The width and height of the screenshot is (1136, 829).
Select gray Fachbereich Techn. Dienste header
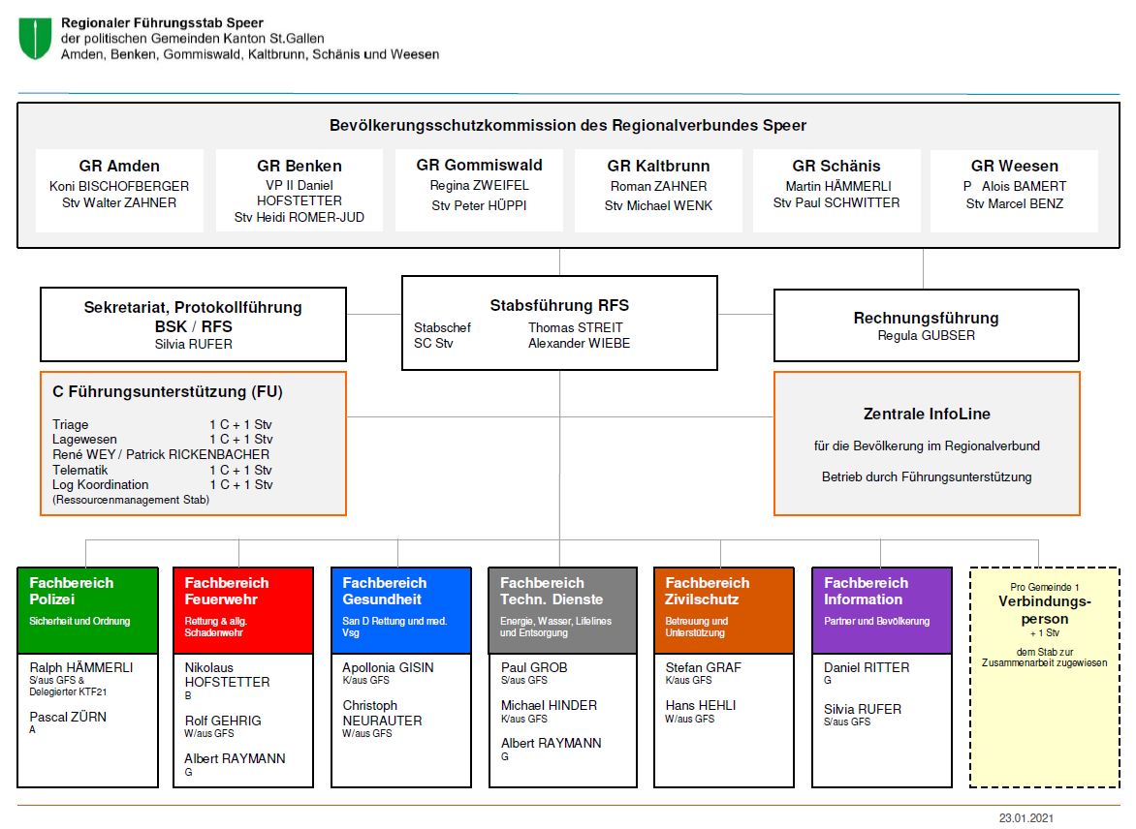pyautogui.click(x=562, y=610)
